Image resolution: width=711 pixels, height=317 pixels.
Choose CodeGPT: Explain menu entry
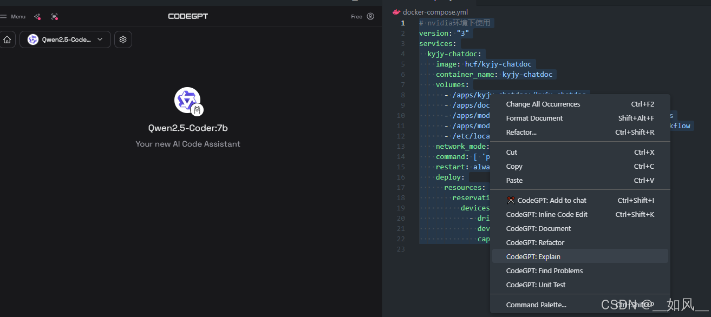[x=580, y=257]
